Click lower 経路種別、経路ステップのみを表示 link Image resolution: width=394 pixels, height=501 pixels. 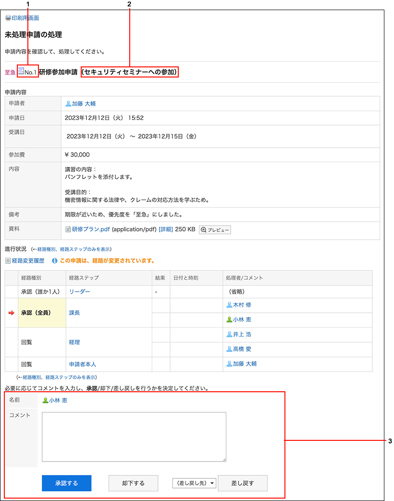coord(59,377)
